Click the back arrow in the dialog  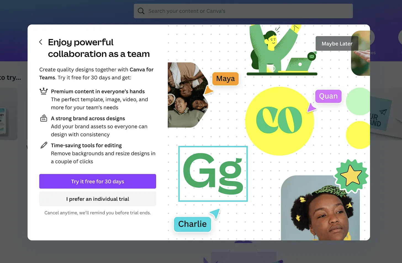pyautogui.click(x=41, y=42)
